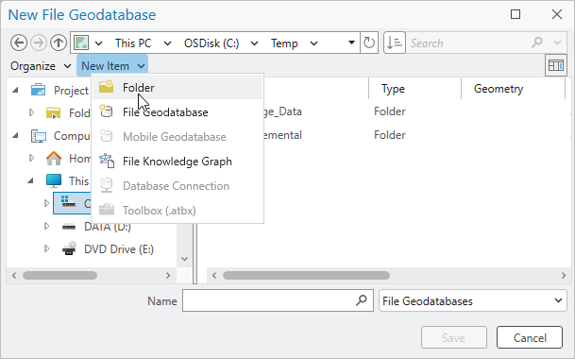Click the DATA (D:) drive icon
The image size is (575, 359).
click(69, 227)
